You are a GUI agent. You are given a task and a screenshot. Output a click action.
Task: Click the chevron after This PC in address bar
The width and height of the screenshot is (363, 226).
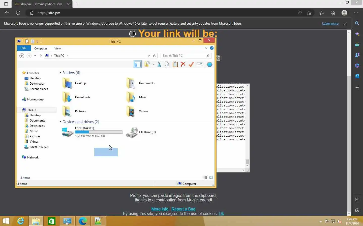pyautogui.click(x=67, y=56)
